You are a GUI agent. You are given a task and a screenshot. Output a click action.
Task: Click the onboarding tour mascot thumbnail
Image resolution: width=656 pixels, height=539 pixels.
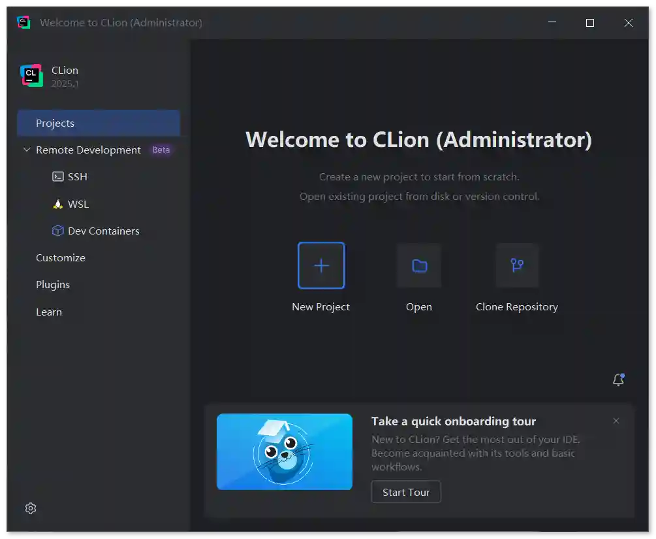click(285, 451)
